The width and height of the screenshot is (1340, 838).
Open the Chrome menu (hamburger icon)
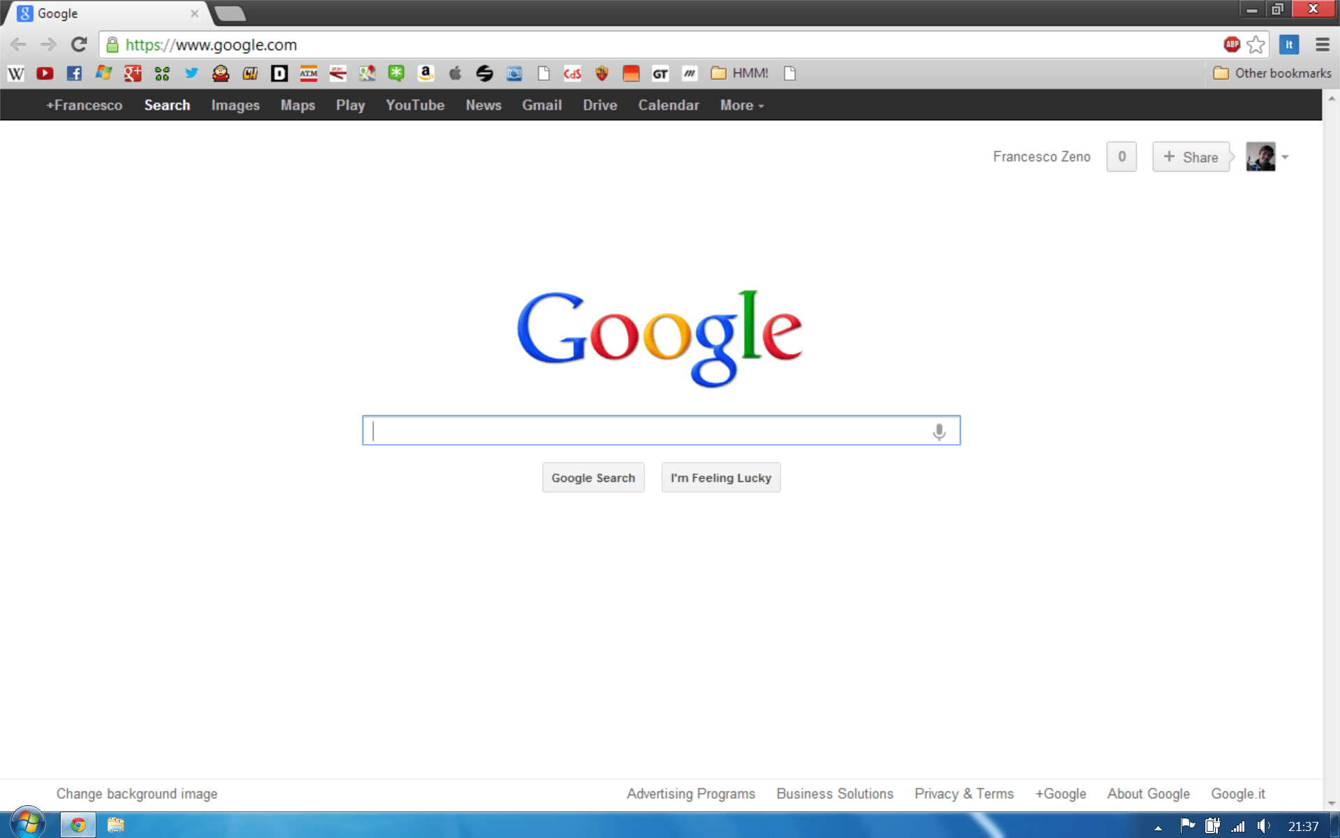(1322, 45)
